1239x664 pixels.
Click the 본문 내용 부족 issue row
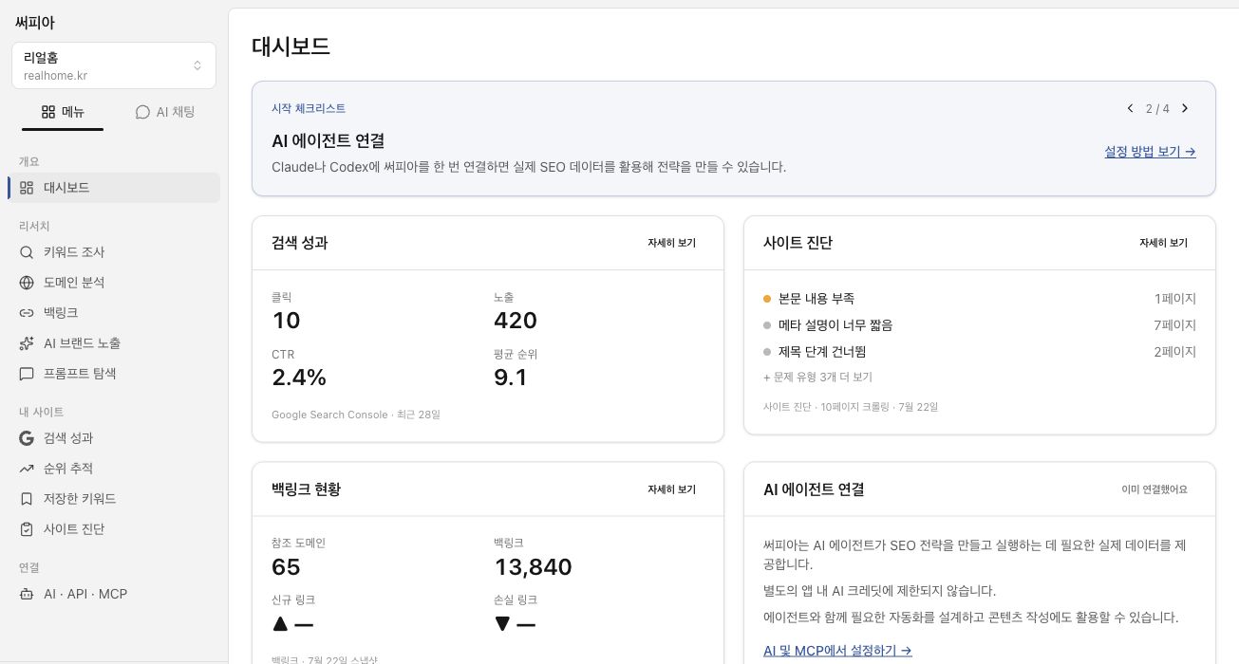click(x=980, y=299)
